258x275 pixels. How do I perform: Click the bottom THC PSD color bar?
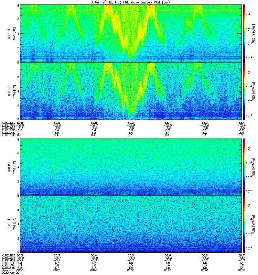coord(244,224)
